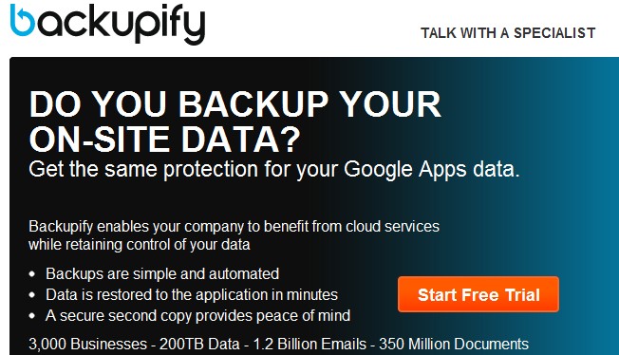The height and width of the screenshot is (355, 619).
Task: Click the 'while retaining control' text line
Action: tap(140, 245)
